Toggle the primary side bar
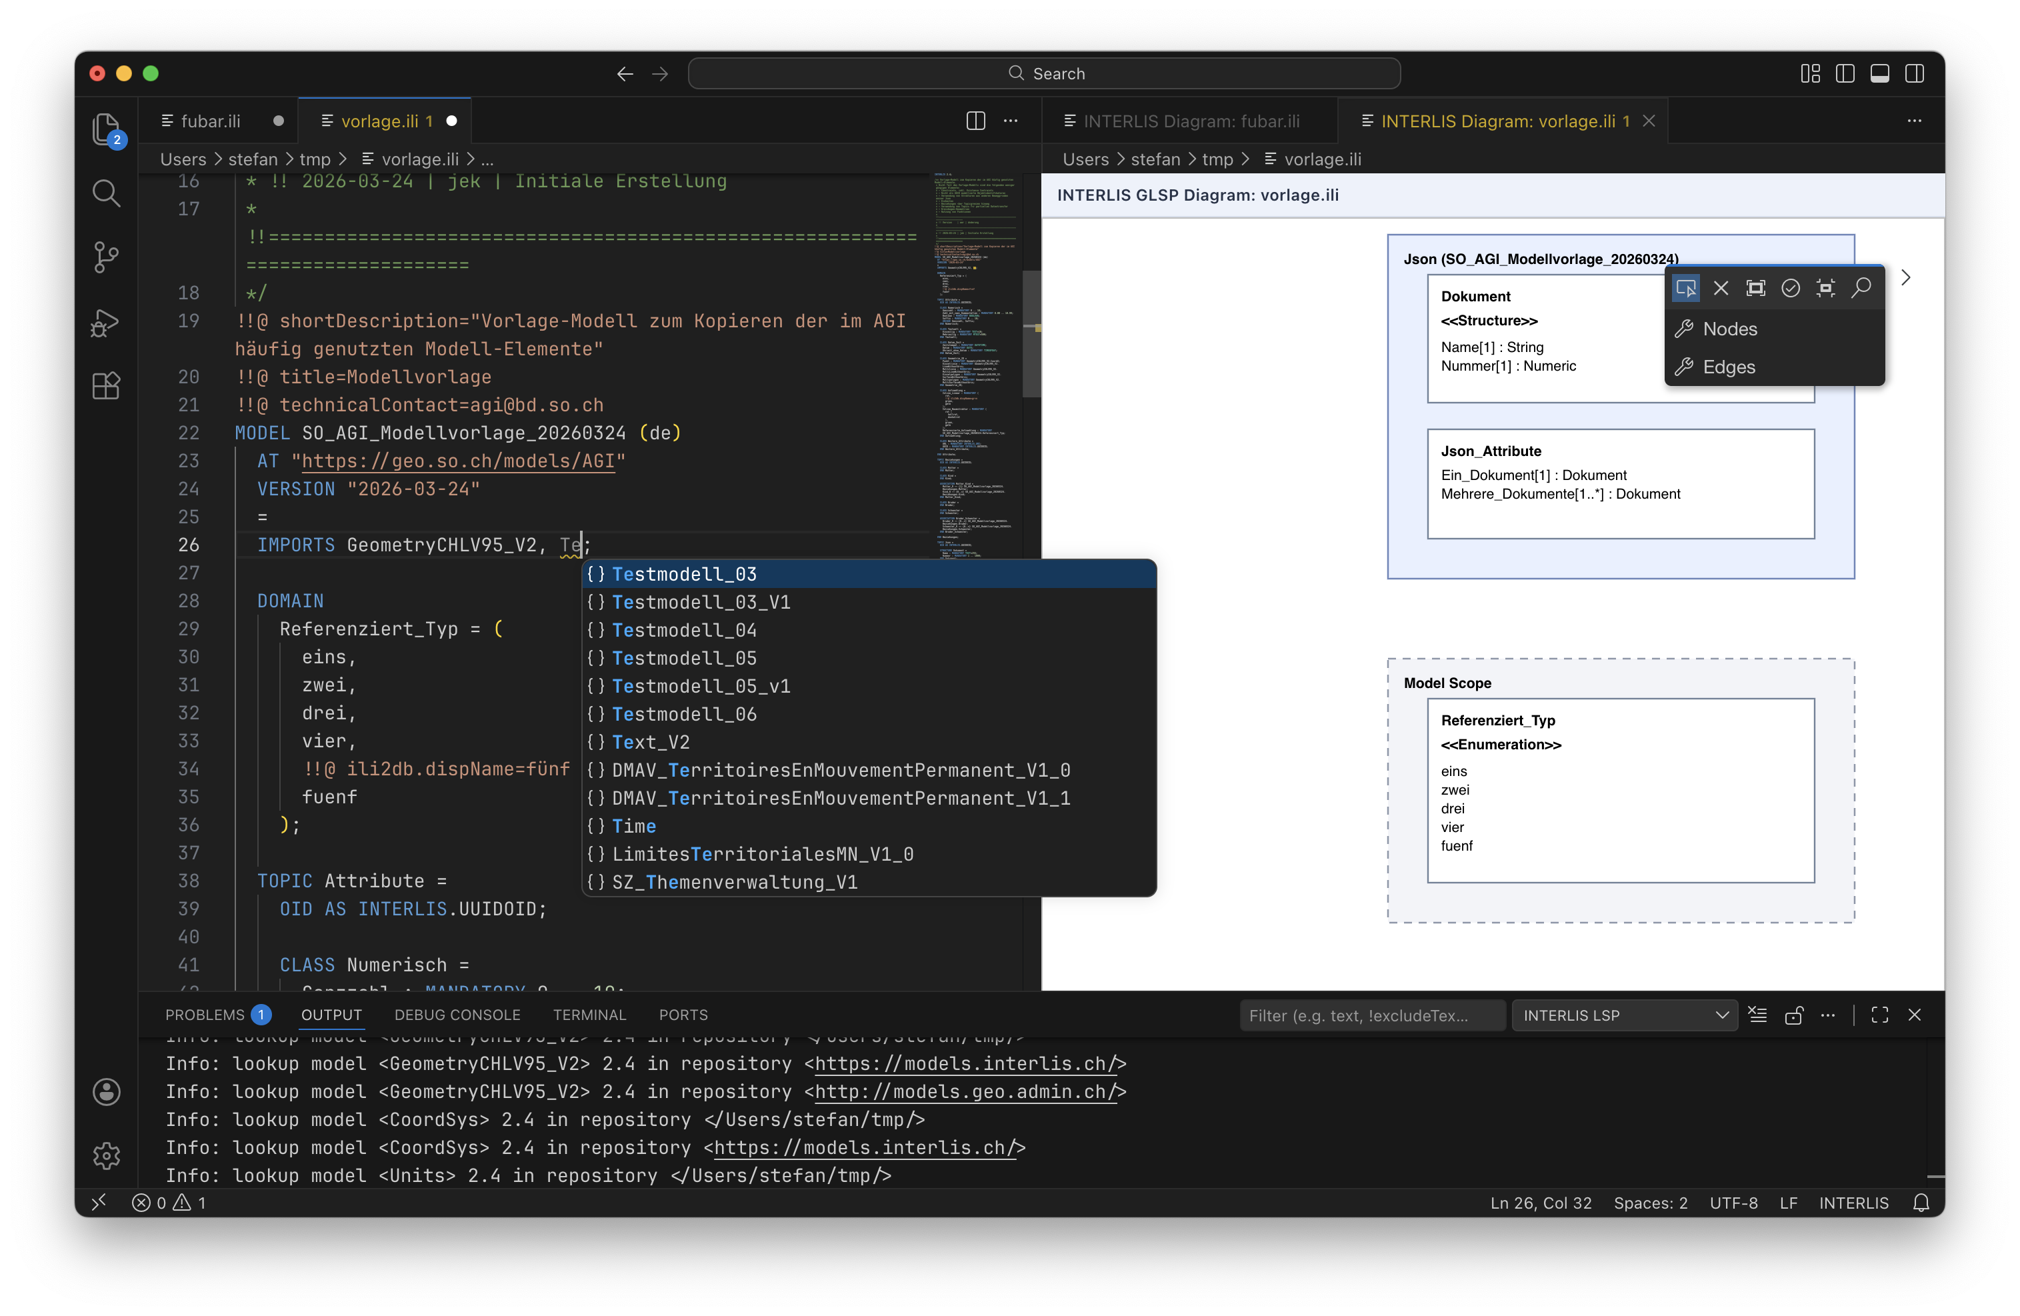Viewport: 2020px width, 1316px height. 1844,74
